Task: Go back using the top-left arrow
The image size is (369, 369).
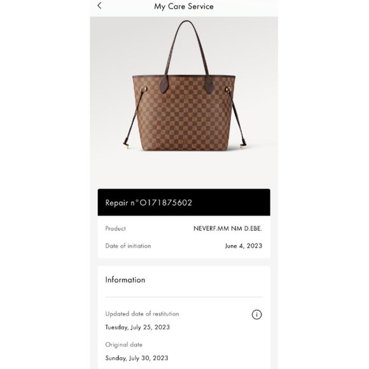Action: tap(99, 6)
